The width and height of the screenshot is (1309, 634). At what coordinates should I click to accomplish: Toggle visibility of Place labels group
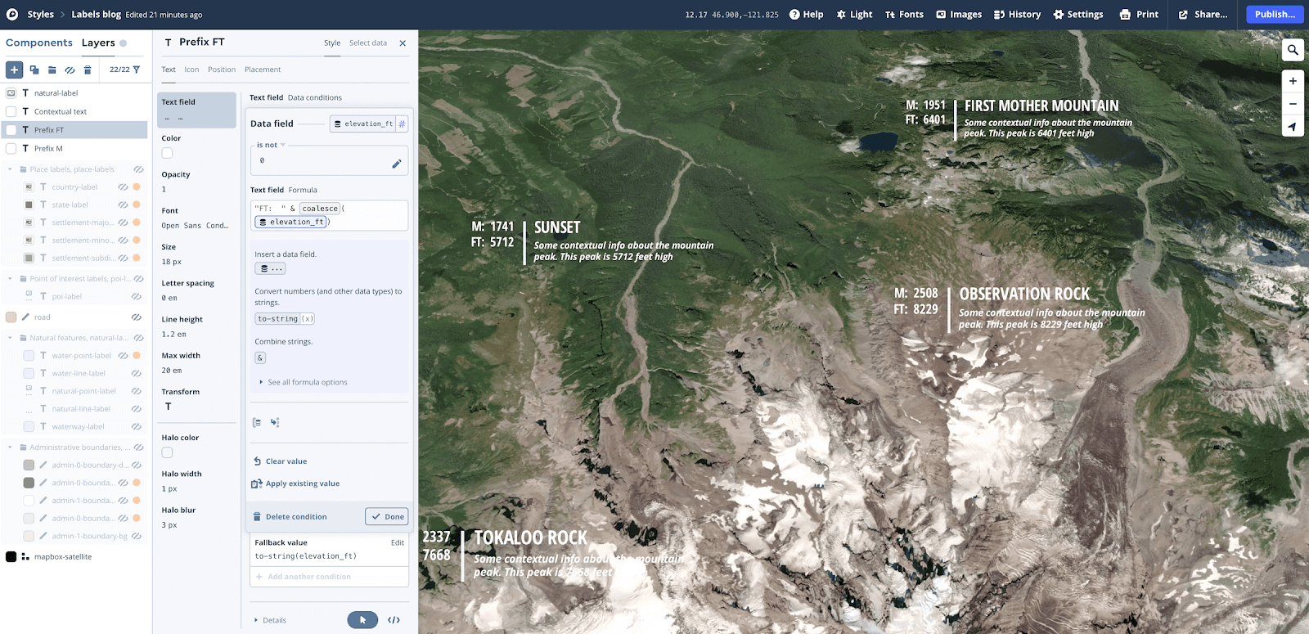pos(139,169)
